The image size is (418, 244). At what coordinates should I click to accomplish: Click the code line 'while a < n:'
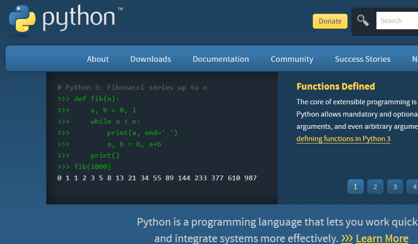(115, 121)
